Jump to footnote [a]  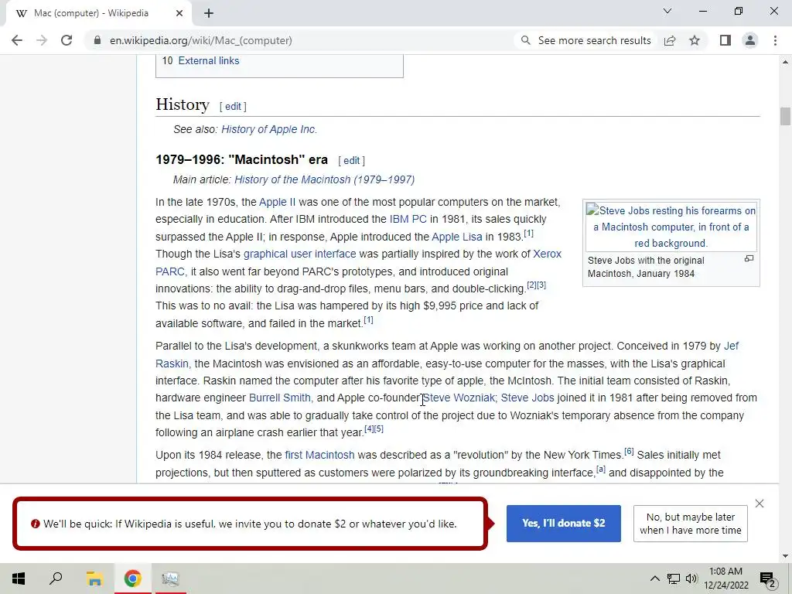coord(600,469)
